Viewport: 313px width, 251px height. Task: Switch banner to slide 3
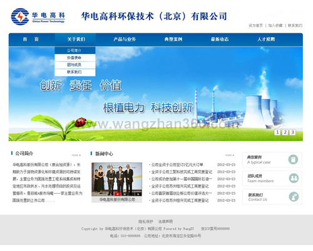click(292, 132)
